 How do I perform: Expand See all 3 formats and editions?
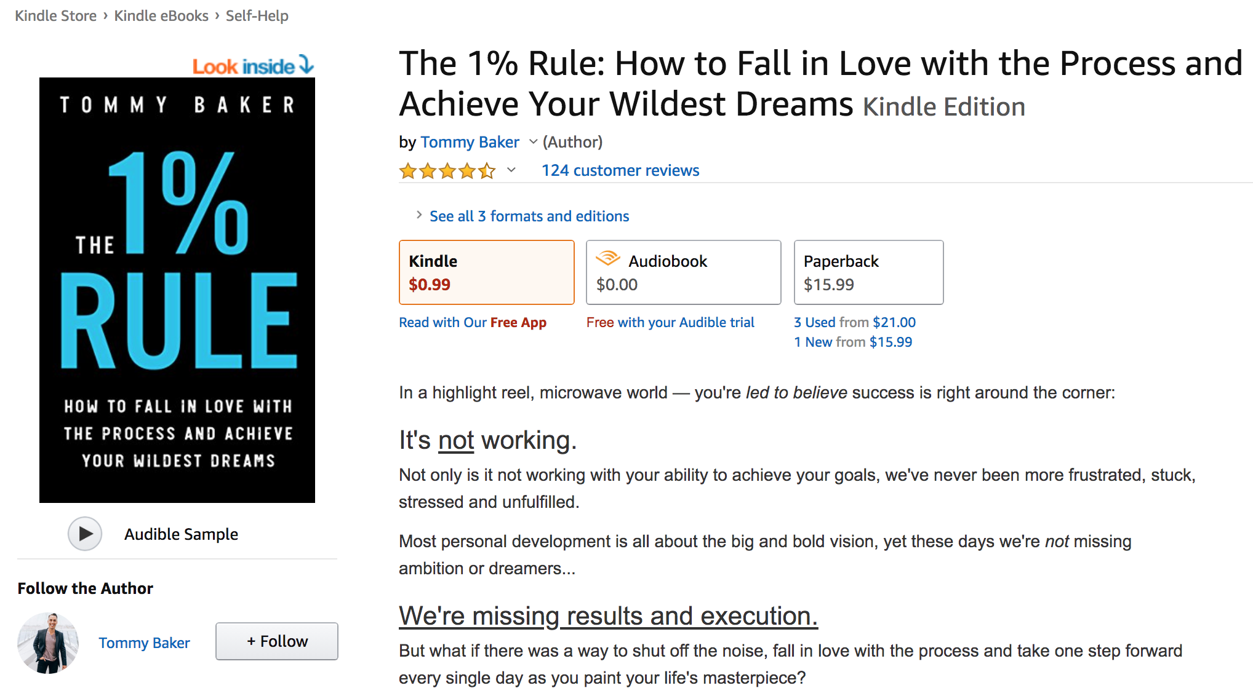(x=529, y=216)
